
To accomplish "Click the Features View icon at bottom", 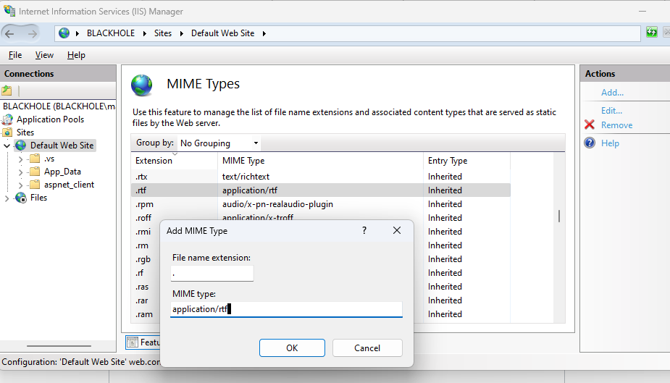I will [133, 342].
